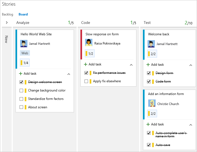Click yellow bar of Apply fix elsewhere
Screen dimensions: 197x152
pyautogui.click(x=90, y=81)
